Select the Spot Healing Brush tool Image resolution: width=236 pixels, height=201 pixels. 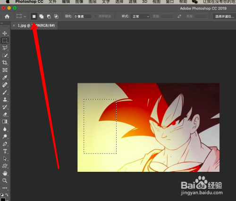[x=5, y=85]
